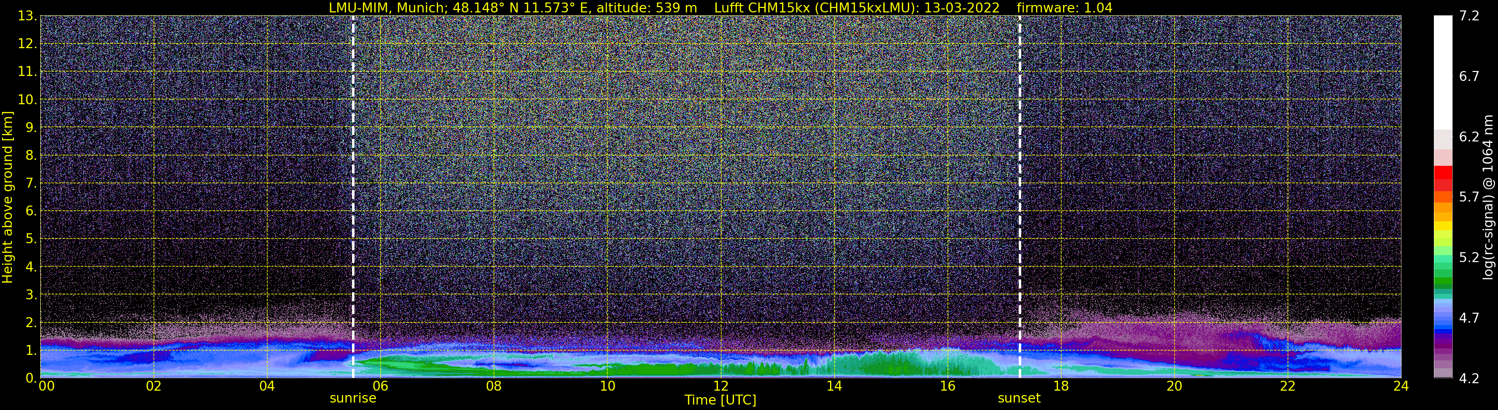Image resolution: width=1498 pixels, height=410 pixels.
Task: Click the 13 km height axis label
Action: point(26,16)
